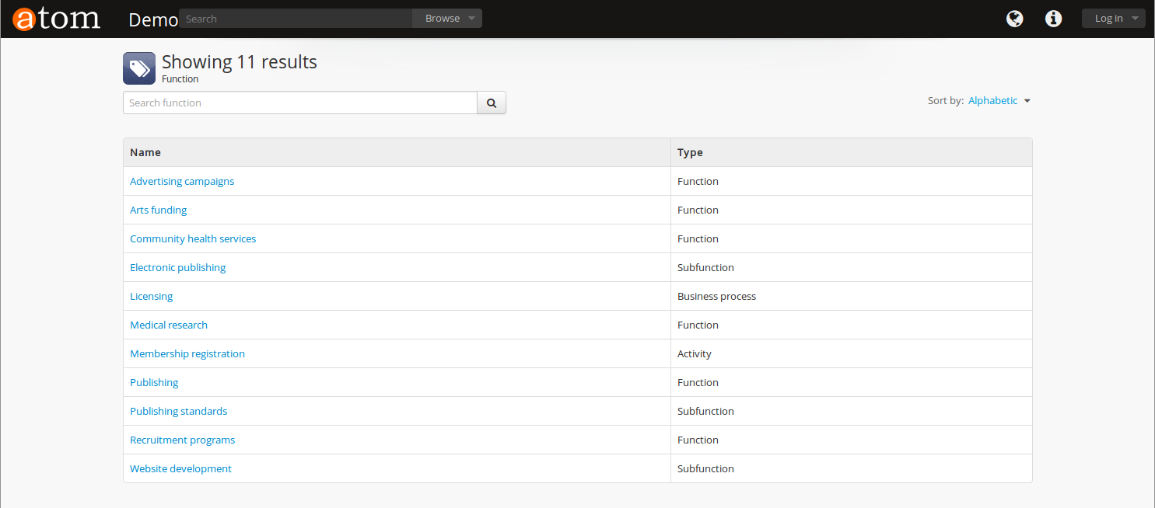Open the quick links info icon
The width and height of the screenshot is (1155, 508).
[1053, 19]
